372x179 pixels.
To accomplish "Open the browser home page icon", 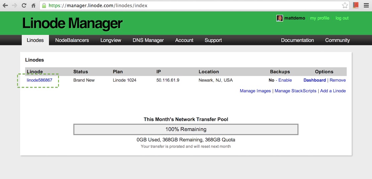I will point(33,5).
